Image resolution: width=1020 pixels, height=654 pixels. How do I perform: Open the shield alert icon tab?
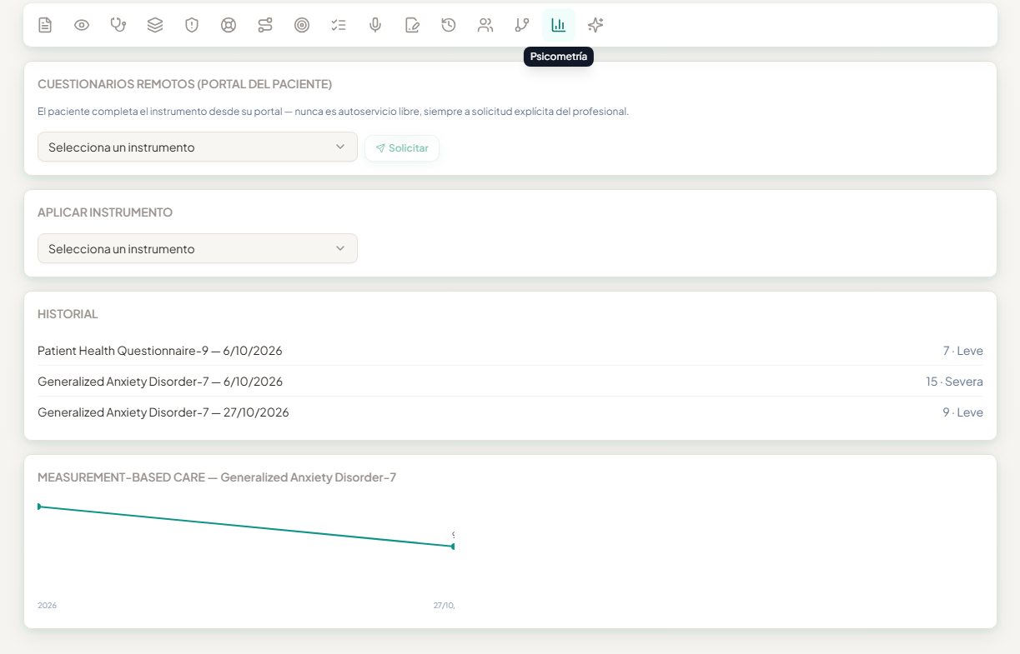click(192, 25)
